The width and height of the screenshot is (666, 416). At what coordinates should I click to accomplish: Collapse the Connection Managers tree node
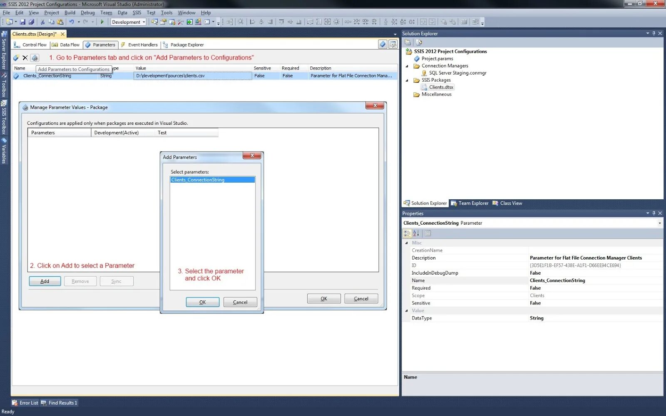click(407, 66)
